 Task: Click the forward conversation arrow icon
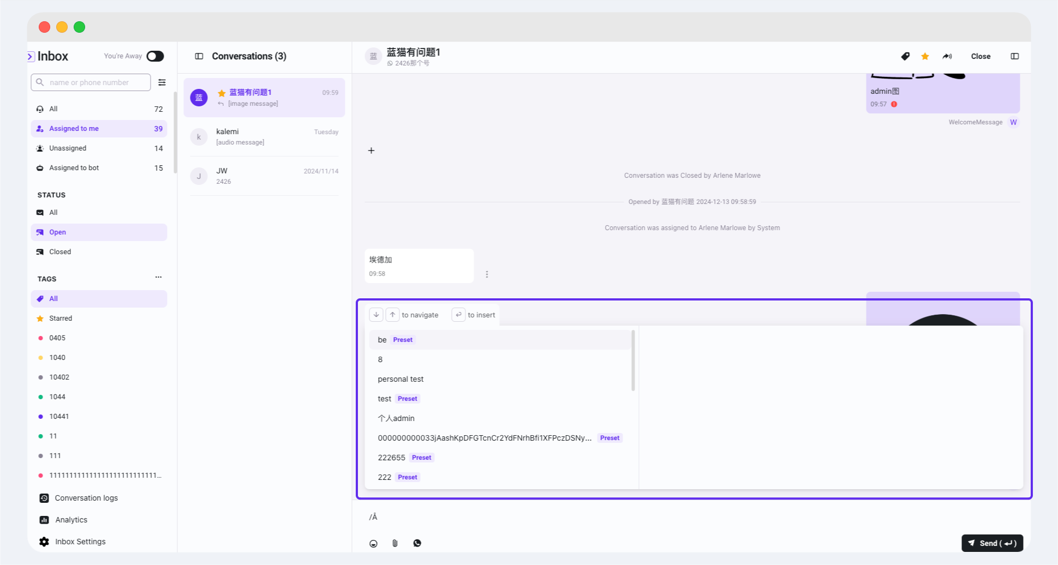click(x=947, y=56)
